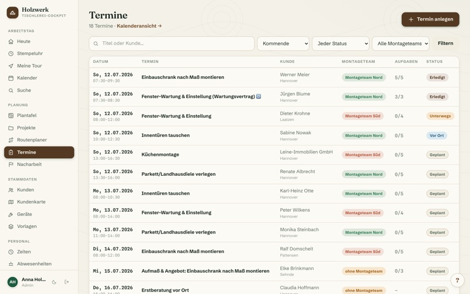Open Kunden people icon
This screenshot has width=470, height=294.
(x=11, y=190)
